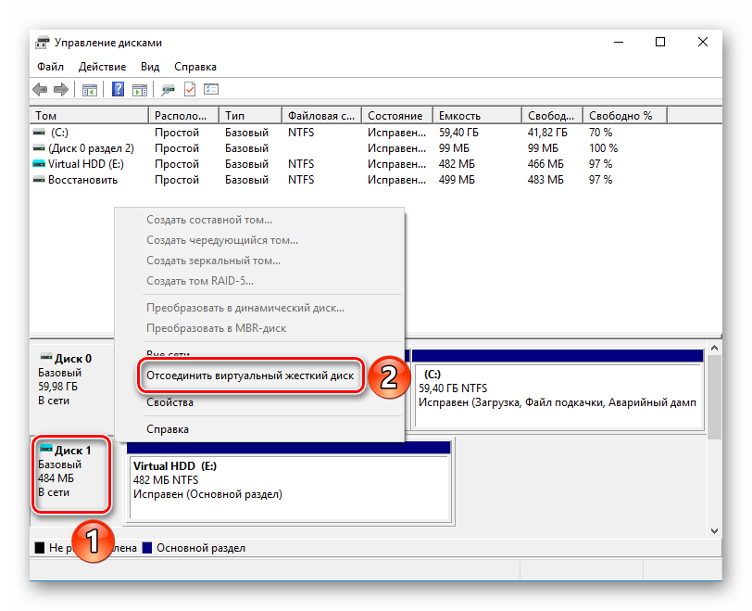Click the Основной раздел legend color box
The image size is (752, 611).
(145, 548)
